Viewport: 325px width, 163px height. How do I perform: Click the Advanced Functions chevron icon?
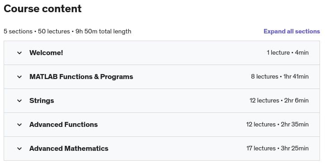coord(19,125)
